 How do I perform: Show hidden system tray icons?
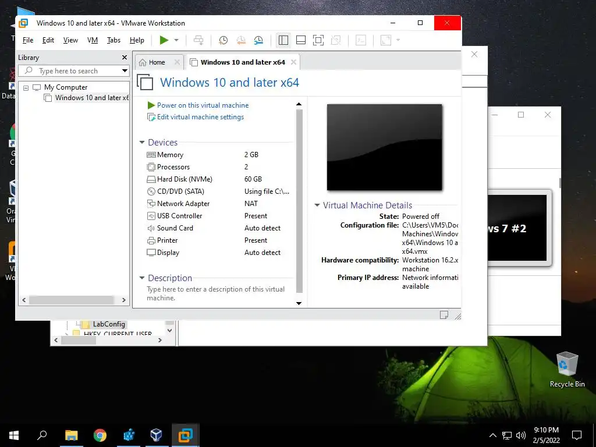tap(492, 435)
